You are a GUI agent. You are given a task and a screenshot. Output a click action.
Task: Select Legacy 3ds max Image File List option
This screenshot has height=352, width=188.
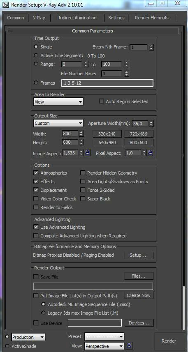click(x=44, y=313)
